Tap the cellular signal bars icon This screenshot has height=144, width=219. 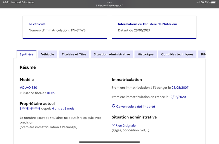click(x=198, y=2)
